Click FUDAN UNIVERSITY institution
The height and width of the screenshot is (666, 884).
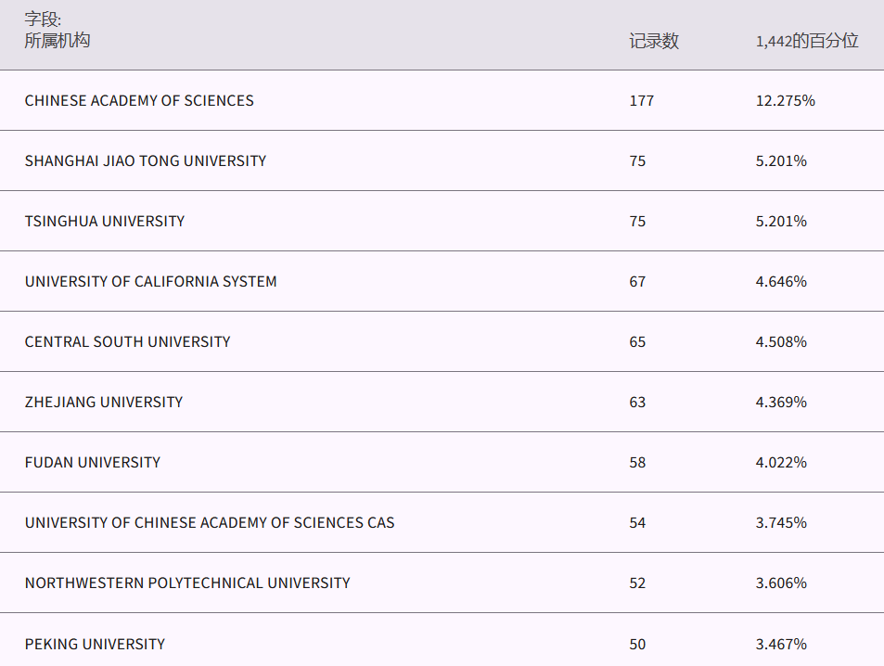[x=93, y=462]
